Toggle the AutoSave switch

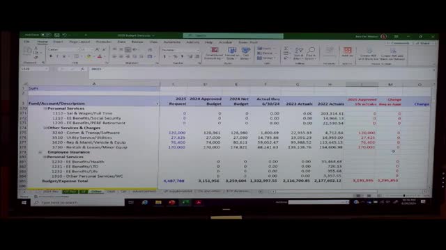tap(45, 35)
